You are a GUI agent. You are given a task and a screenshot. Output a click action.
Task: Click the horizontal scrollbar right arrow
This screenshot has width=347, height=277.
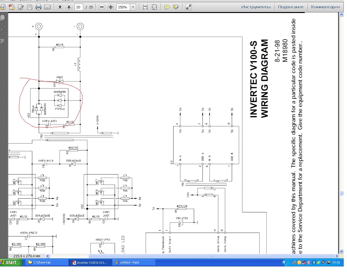tap(337, 256)
